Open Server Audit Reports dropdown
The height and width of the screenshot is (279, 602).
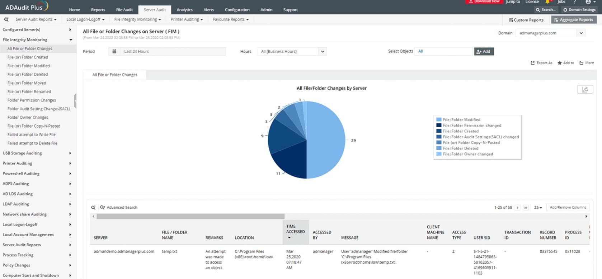36,19
